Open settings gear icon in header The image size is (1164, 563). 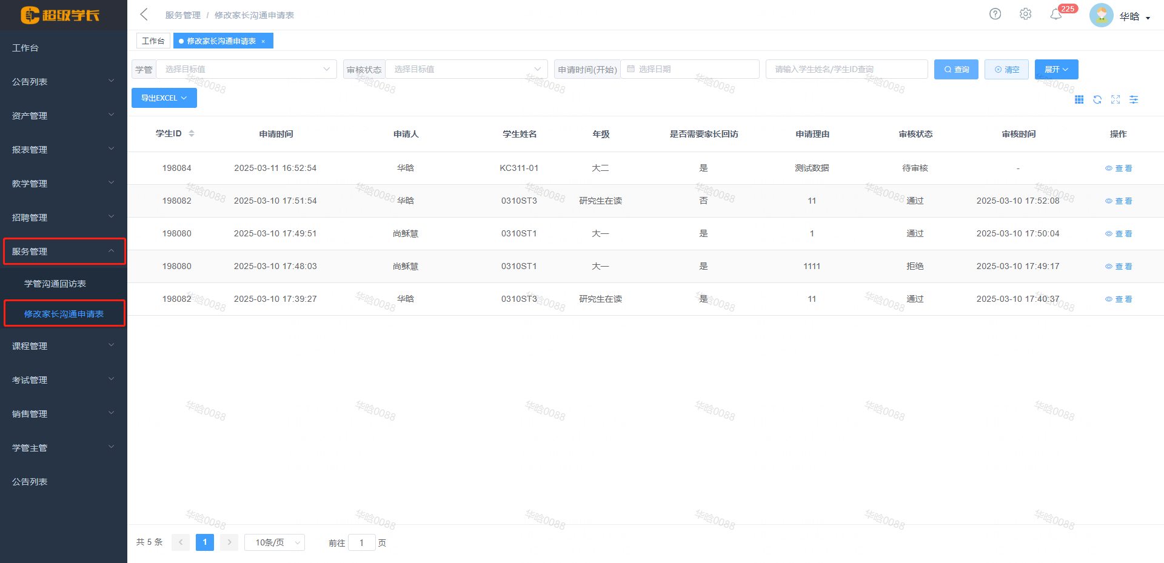pyautogui.click(x=1025, y=14)
